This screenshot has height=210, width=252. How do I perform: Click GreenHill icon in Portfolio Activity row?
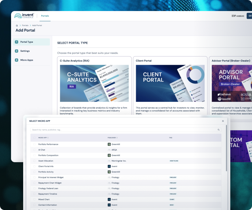109,172
